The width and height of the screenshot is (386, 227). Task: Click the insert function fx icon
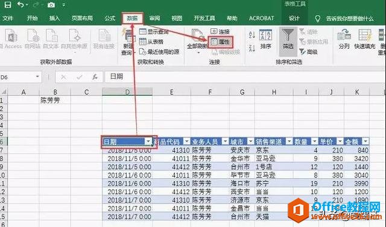point(95,77)
